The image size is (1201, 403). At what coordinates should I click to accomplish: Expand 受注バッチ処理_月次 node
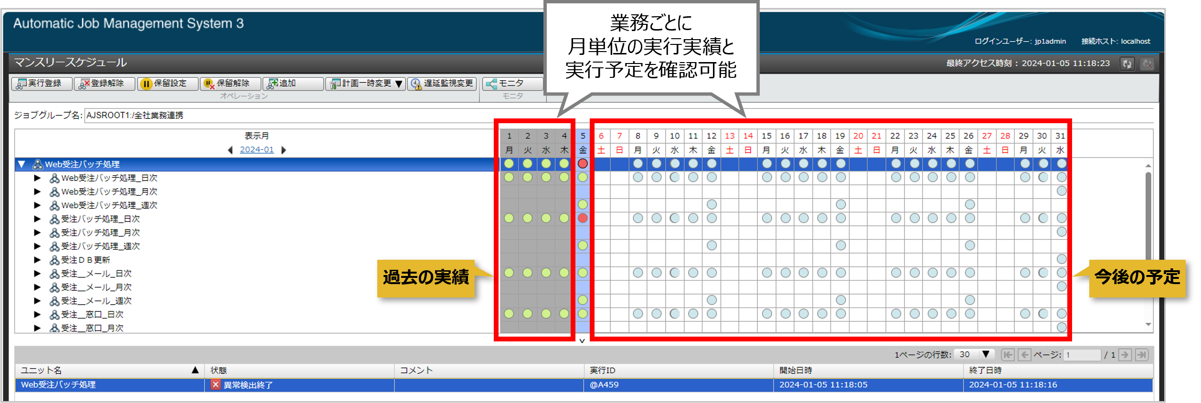37,233
